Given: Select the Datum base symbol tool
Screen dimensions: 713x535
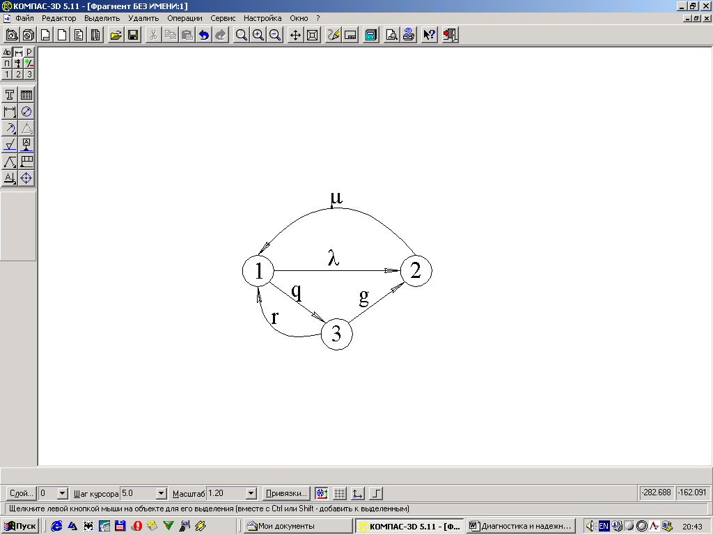Looking at the screenshot, I should point(26,145).
